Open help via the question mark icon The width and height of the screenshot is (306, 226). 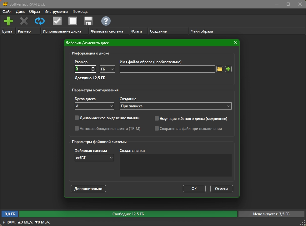click(106, 21)
